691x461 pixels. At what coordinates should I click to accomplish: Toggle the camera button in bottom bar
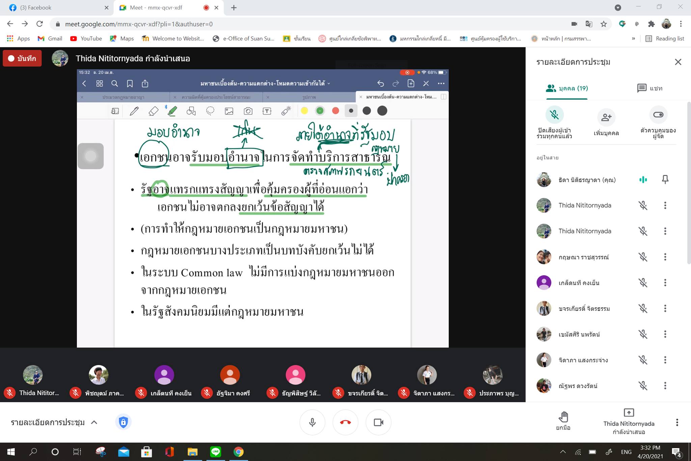378,422
